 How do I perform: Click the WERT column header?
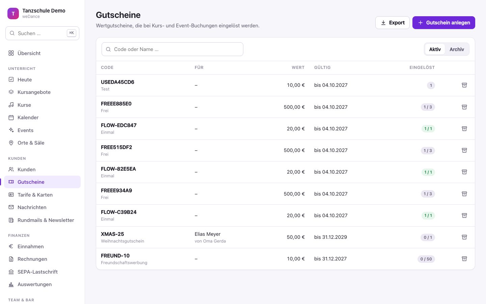click(298, 68)
